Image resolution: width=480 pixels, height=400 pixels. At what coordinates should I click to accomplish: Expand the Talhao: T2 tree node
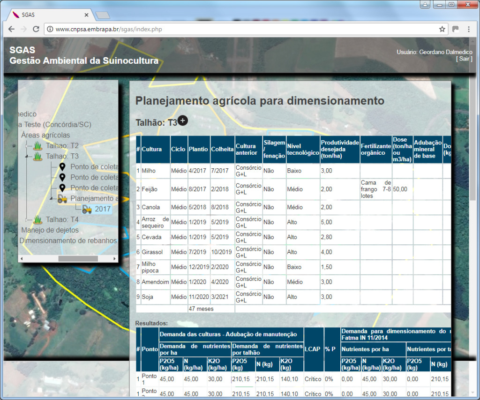point(27,146)
